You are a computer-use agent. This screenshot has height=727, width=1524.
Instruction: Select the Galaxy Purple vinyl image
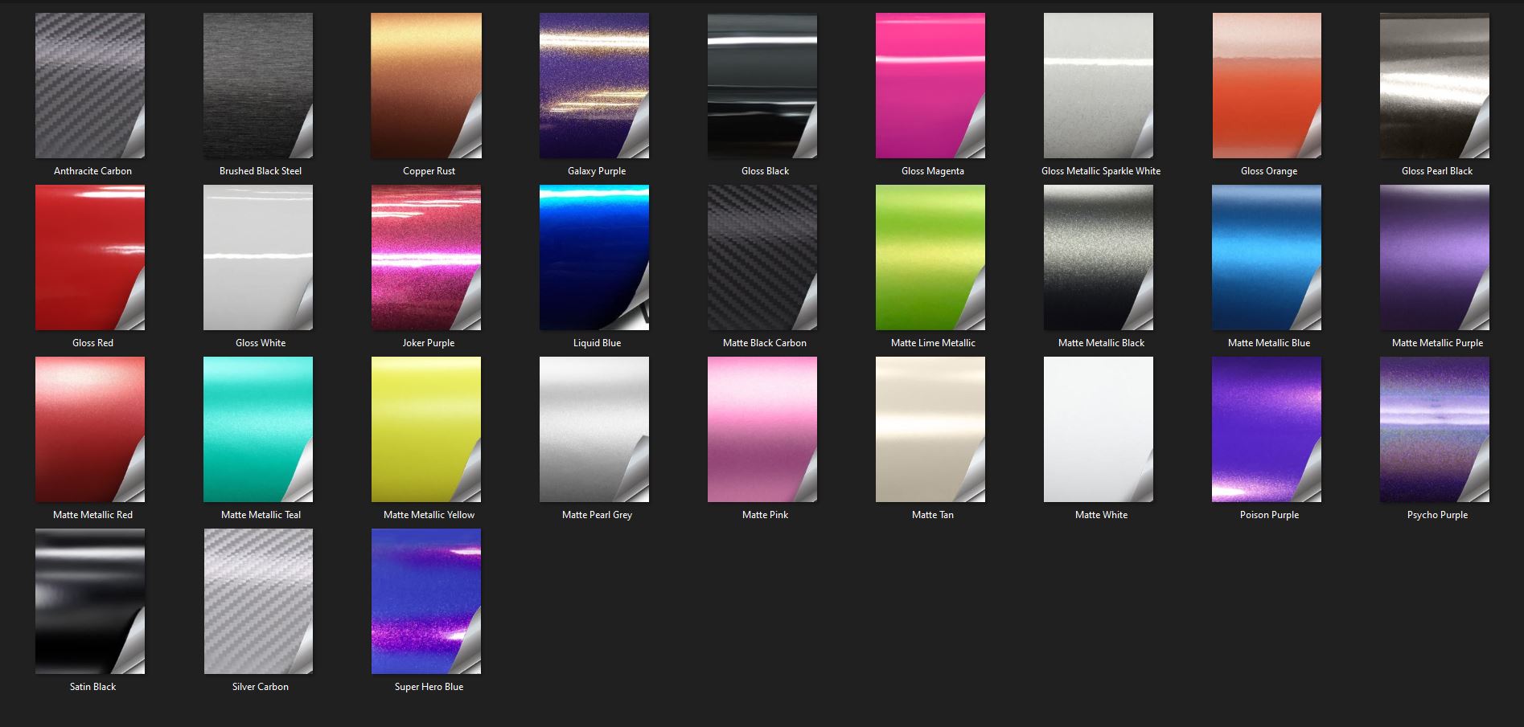(x=594, y=85)
